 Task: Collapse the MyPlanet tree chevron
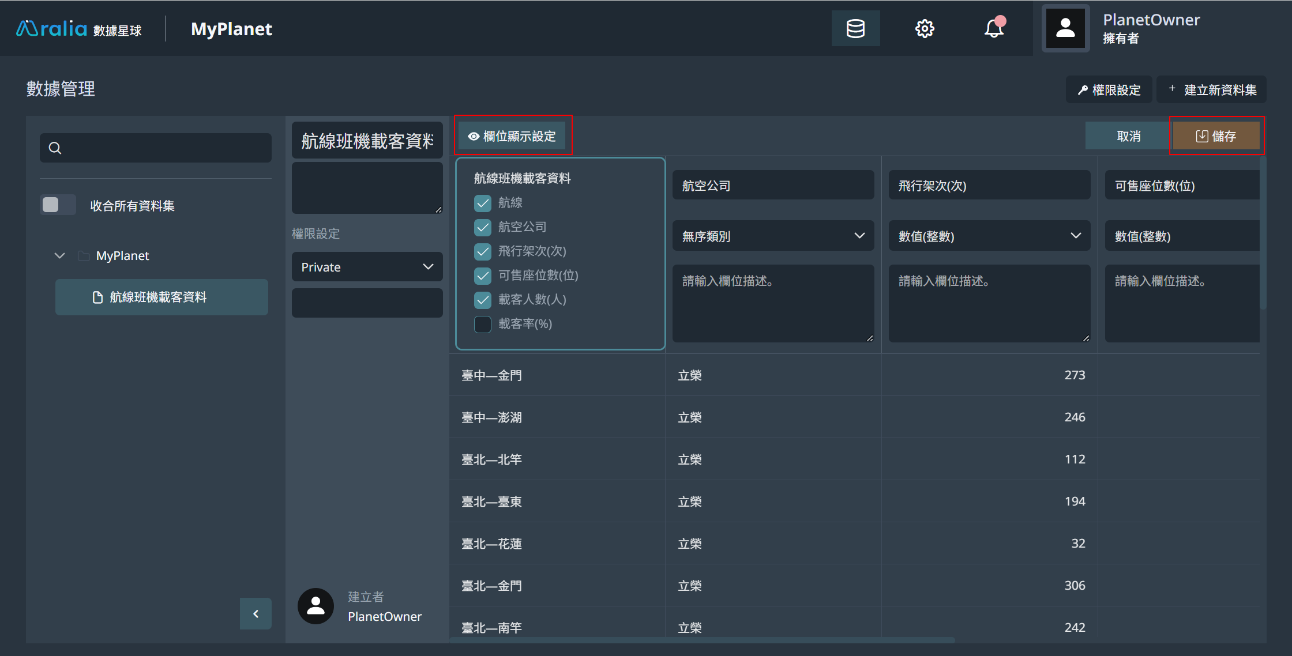click(59, 255)
